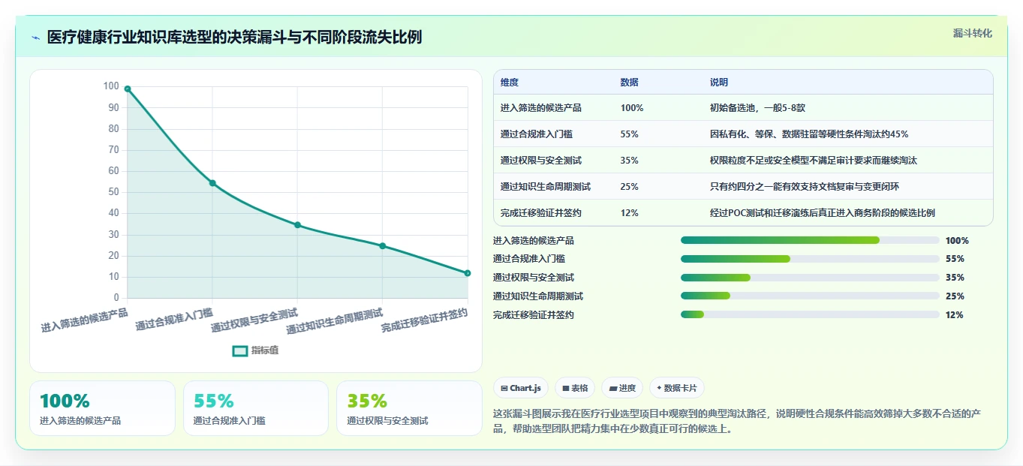Open the 35% stat card
The image size is (1023, 466).
pyautogui.click(x=409, y=408)
